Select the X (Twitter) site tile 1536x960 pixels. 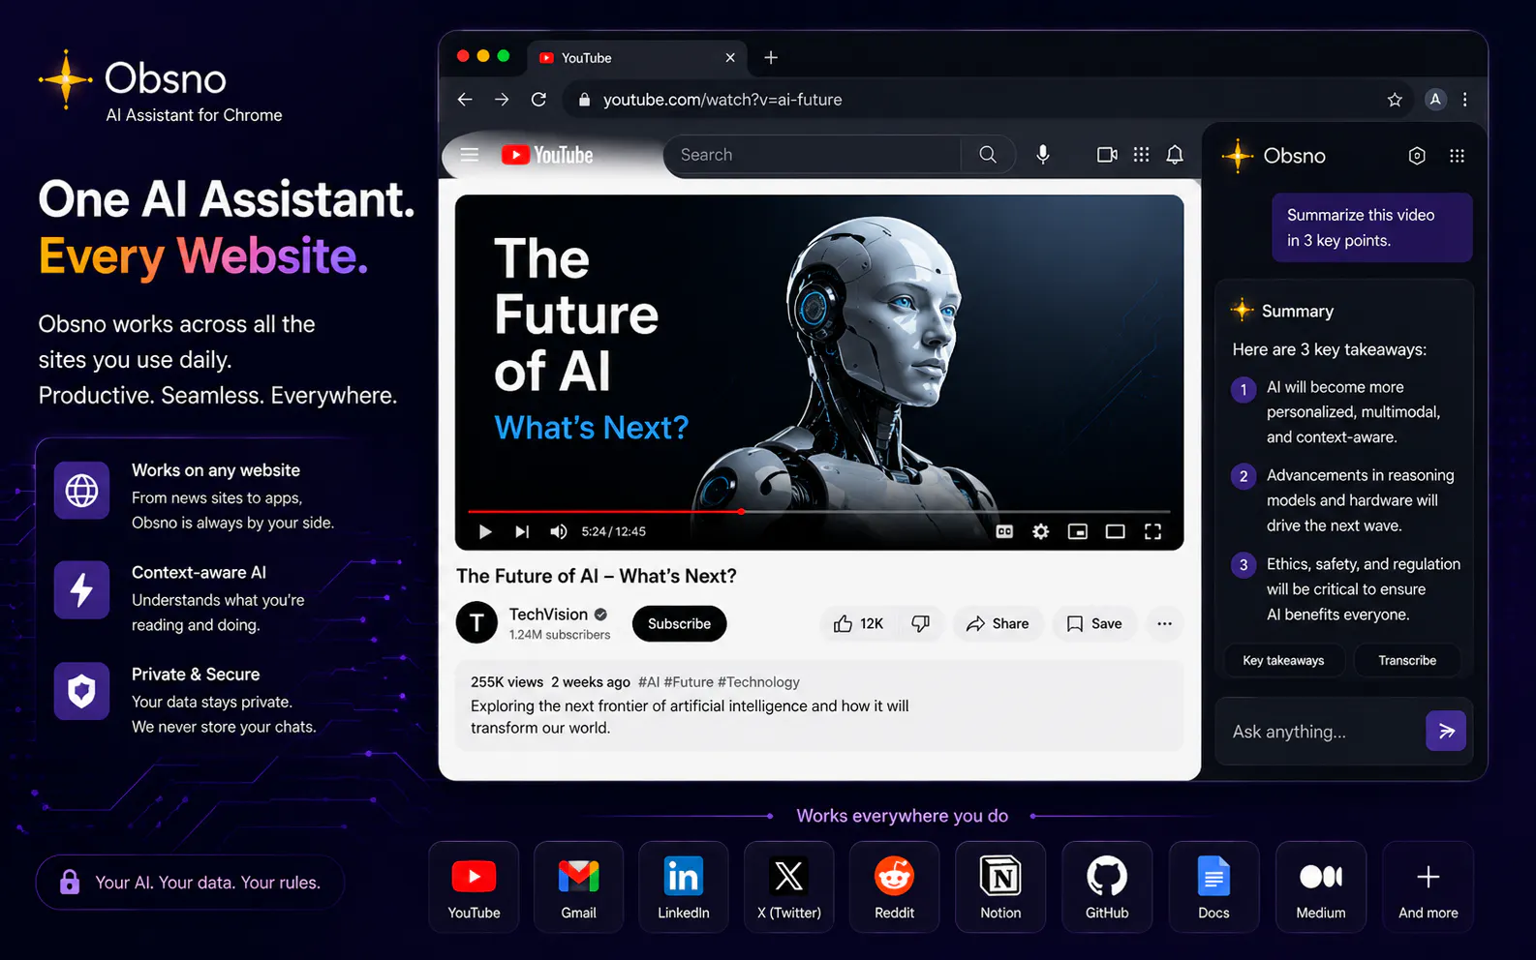pyautogui.click(x=789, y=887)
